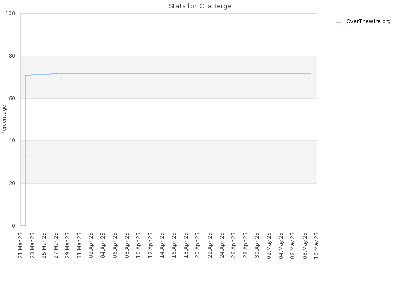Click the 21.Mar.25 date label
The image size is (402, 301).
tap(21, 245)
